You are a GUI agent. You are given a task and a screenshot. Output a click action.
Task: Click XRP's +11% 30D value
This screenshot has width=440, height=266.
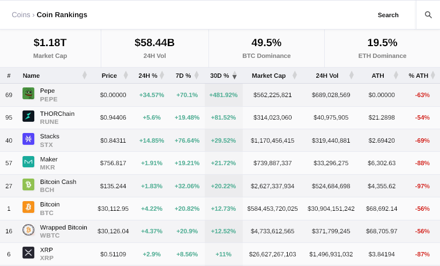click(x=223, y=254)
